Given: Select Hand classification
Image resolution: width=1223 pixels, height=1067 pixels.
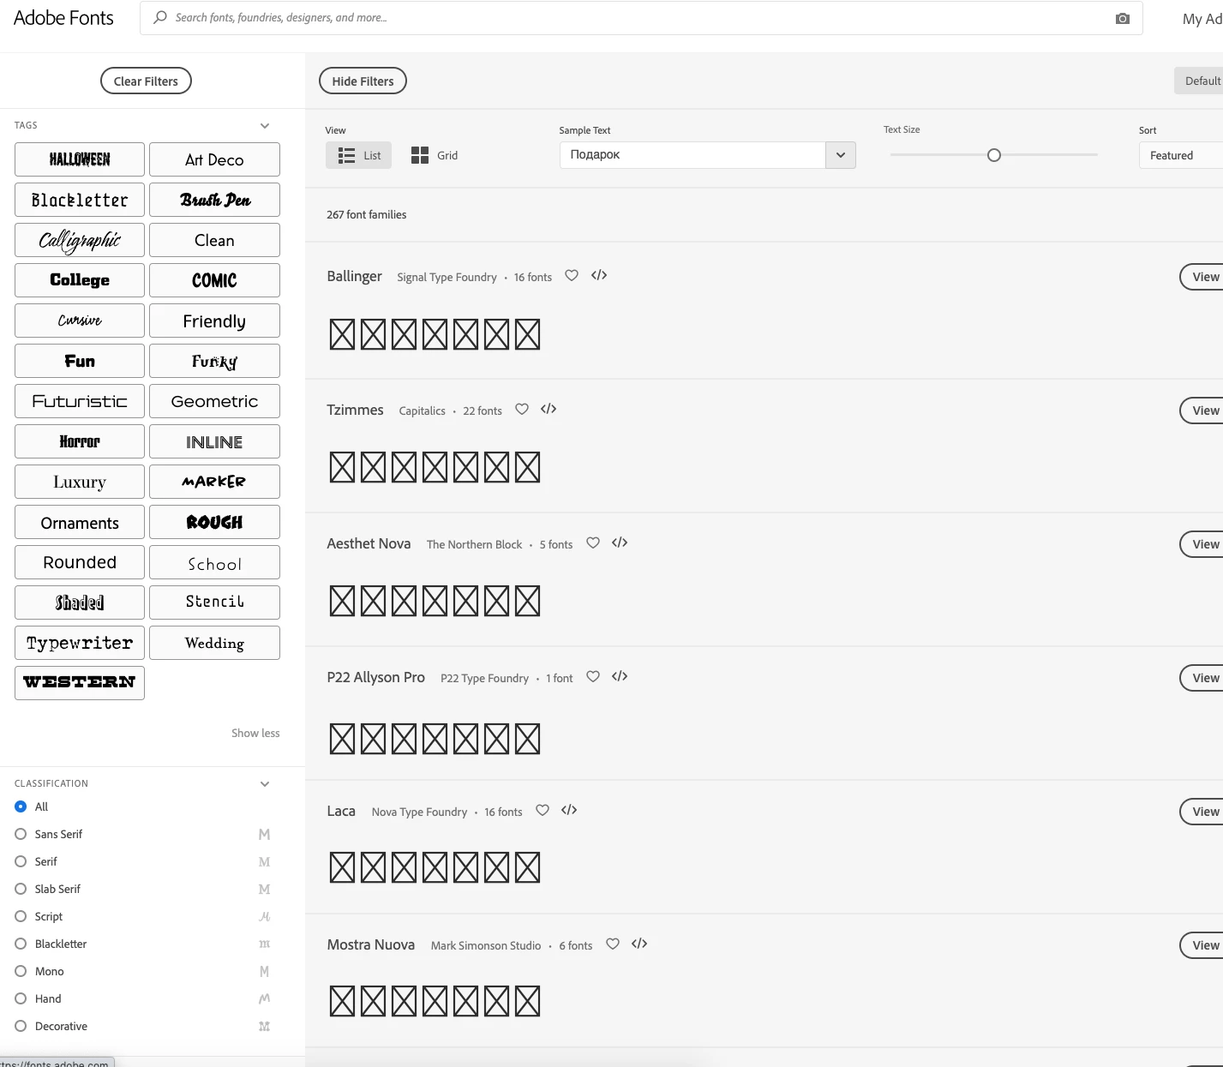Looking at the screenshot, I should [21, 998].
